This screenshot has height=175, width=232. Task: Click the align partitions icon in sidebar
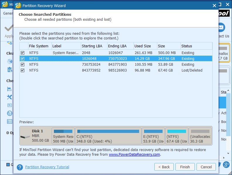9,89
